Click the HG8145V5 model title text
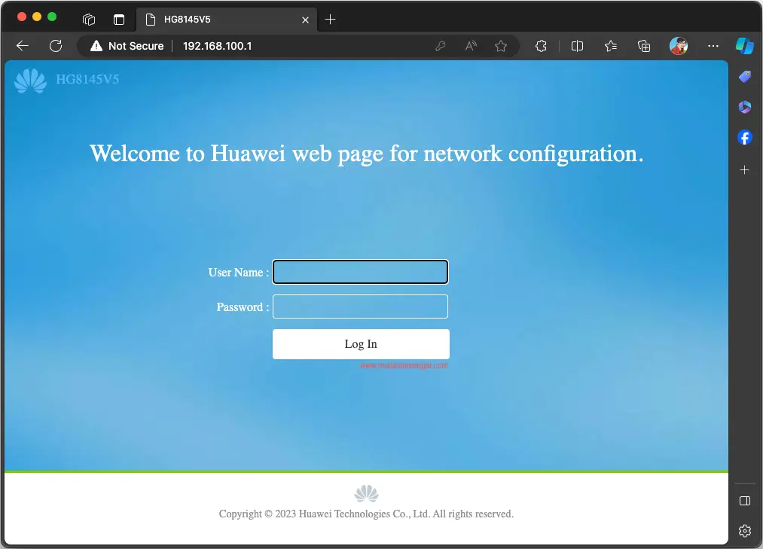The image size is (763, 549). 87,79
